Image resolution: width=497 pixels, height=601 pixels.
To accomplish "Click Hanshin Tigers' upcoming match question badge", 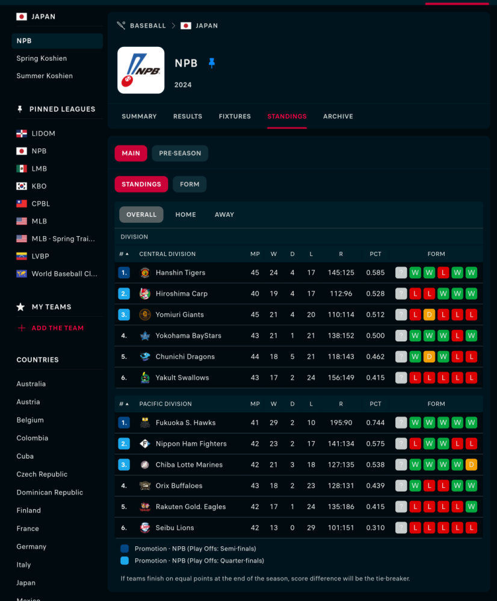I will click(x=401, y=272).
